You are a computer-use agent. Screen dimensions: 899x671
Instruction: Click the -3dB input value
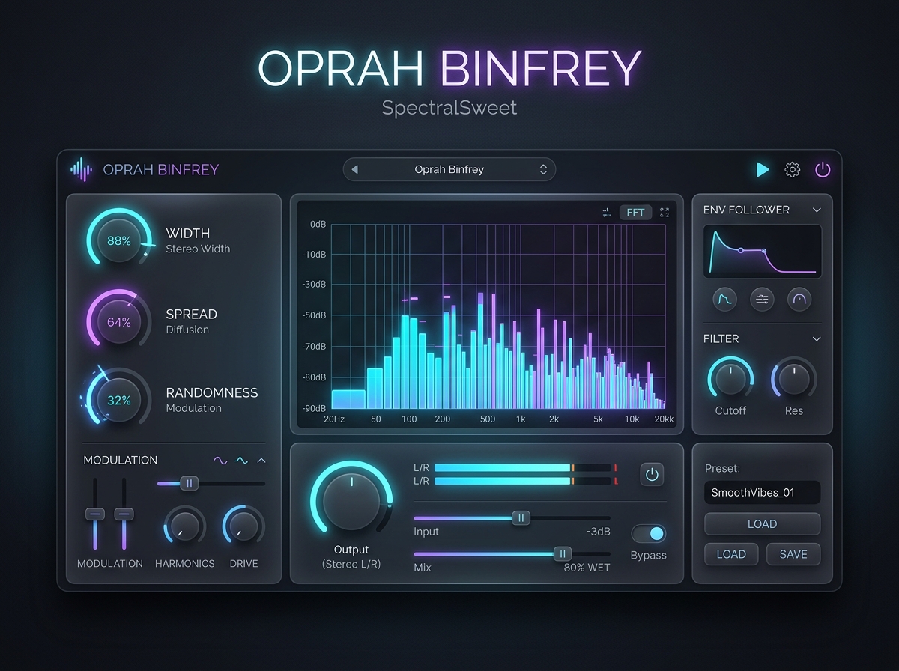[x=598, y=532]
